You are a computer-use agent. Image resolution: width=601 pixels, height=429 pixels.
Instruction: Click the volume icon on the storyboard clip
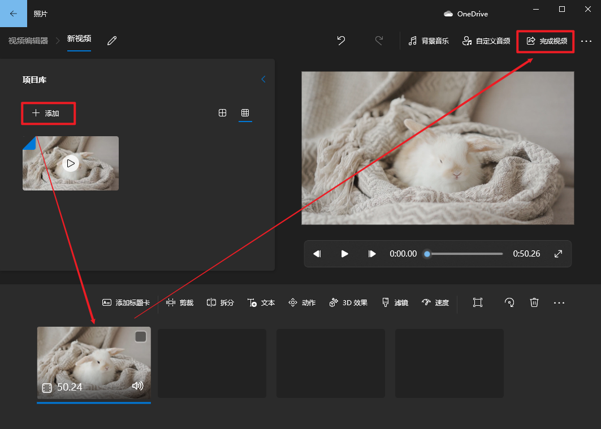(137, 385)
